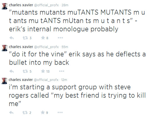
Task: Retweet the 'do it for the vine' tweet
Action: tap(25, 71)
